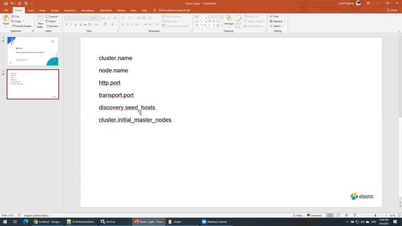This screenshot has height=226, width=402.
Task: Increase font size with the large A icon
Action: pyautogui.click(x=104, y=18)
